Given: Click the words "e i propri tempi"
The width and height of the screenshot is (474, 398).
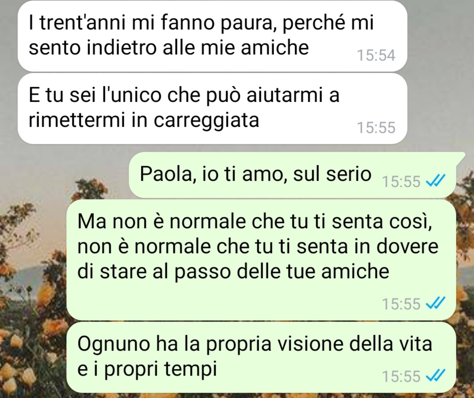Looking at the screenshot, I should pos(147,369).
